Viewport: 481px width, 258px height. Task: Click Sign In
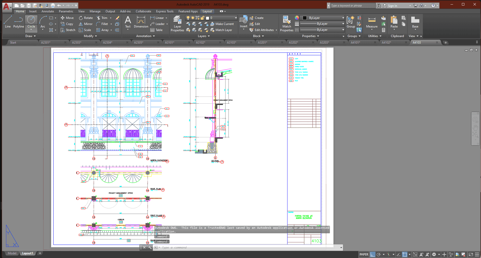tap(392, 6)
